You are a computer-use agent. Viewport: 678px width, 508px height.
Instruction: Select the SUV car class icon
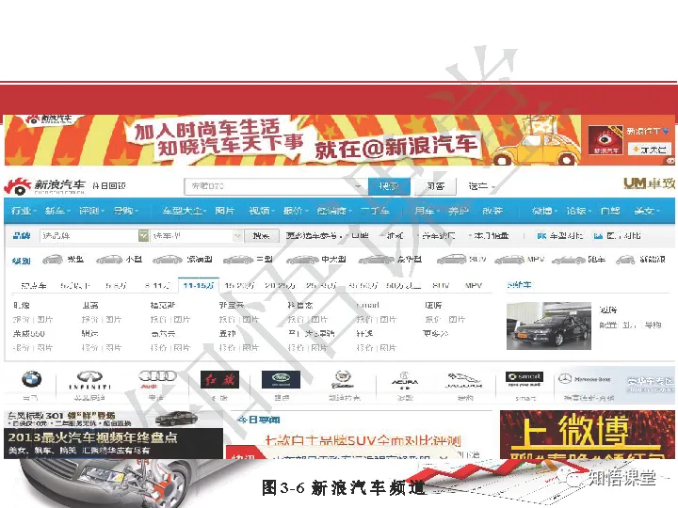click(x=451, y=260)
